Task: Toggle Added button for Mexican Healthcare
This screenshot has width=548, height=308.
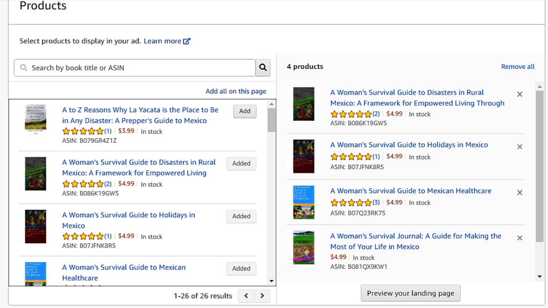Action: [x=241, y=268]
